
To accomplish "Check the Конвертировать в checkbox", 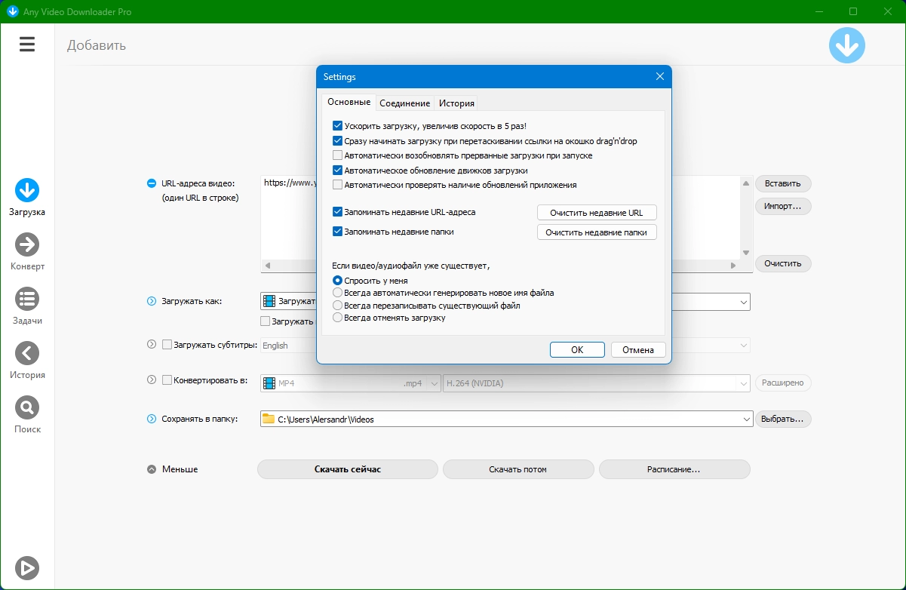I will tap(167, 380).
